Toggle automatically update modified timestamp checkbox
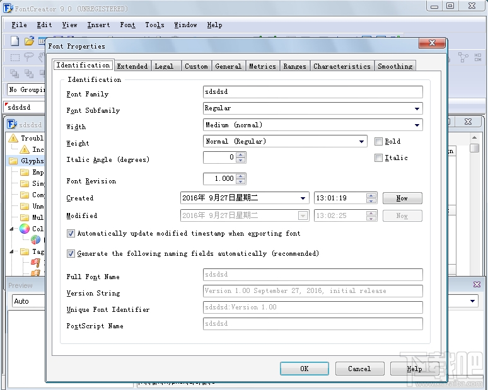Image resolution: width=488 pixels, height=390 pixels. pyautogui.click(x=71, y=233)
